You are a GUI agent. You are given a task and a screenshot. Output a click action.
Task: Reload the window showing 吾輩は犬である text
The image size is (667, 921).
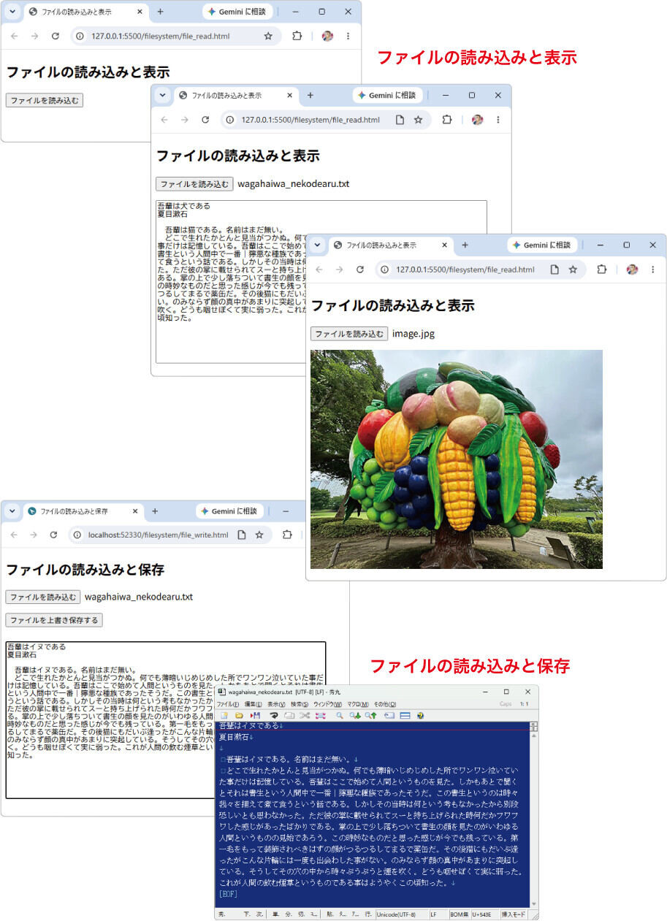point(205,120)
